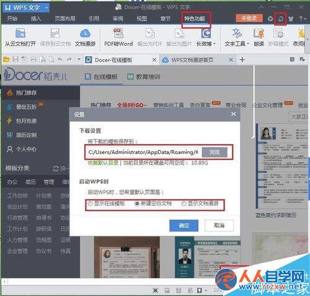Click the redo arrow in quick toolbar
310x296 pixels.
(69, 60)
